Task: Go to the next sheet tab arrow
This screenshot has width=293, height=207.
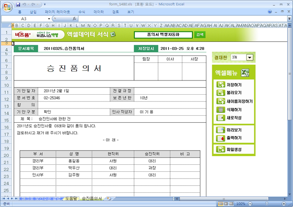Action: 12,198
